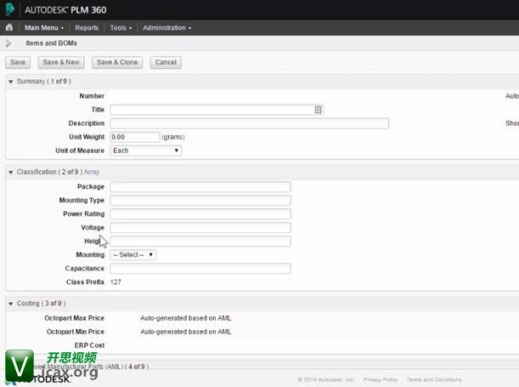
Task: Click the Items and BOMs breadcrumb text
Action: 51,43
